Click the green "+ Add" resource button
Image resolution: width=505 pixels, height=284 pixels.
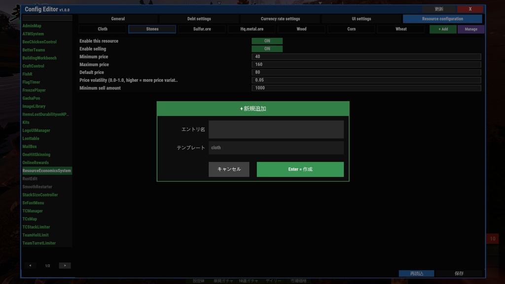442,29
